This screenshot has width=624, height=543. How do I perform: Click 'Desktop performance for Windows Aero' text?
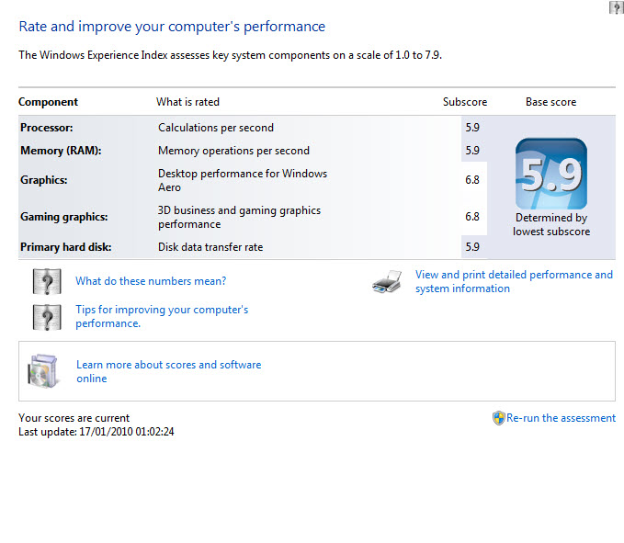pos(243,180)
